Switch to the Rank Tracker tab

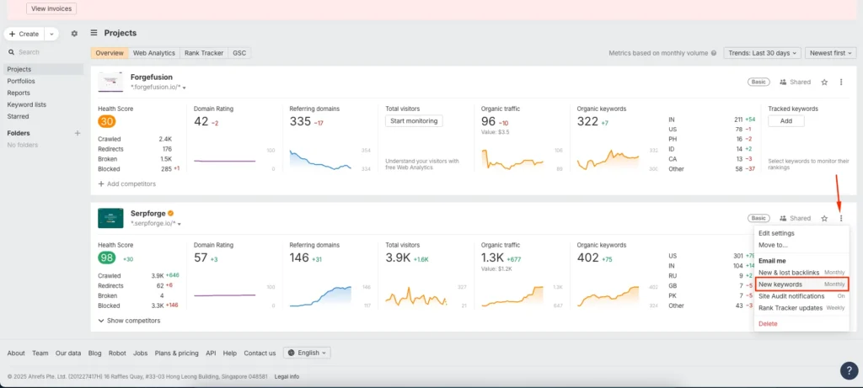(x=203, y=53)
